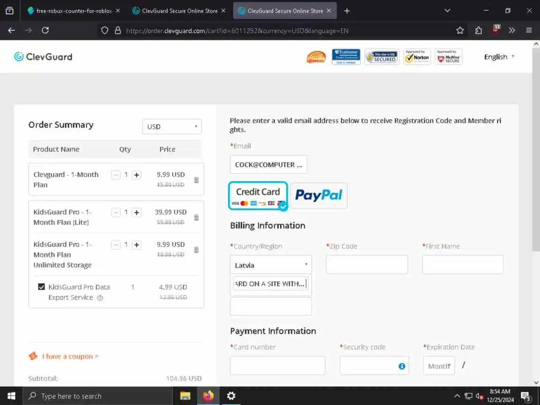The width and height of the screenshot is (540, 405).
Task: Open the notification center icon
Action: click(x=525, y=397)
